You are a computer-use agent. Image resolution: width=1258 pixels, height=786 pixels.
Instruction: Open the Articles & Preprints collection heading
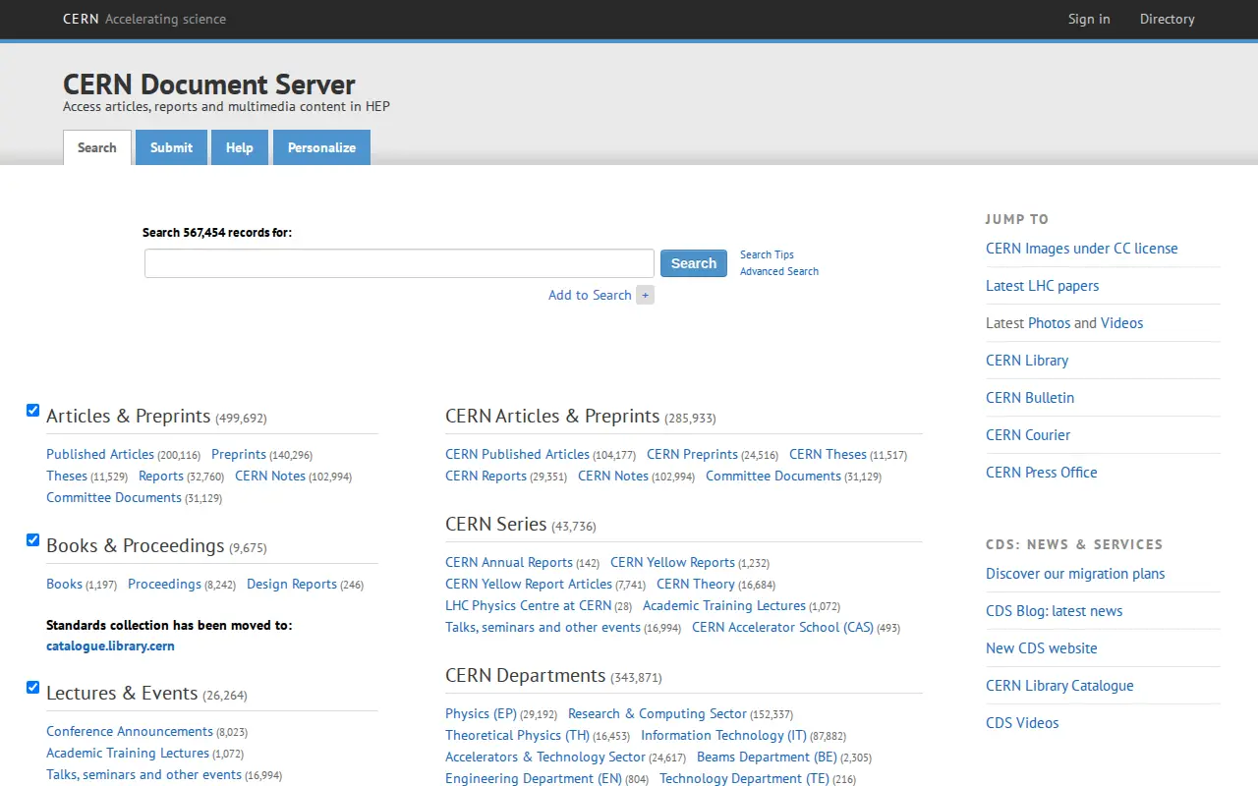(x=129, y=416)
